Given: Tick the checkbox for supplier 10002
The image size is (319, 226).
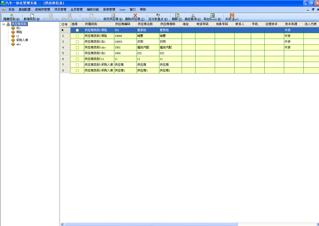Looking at the screenshot, I should click(x=77, y=36).
